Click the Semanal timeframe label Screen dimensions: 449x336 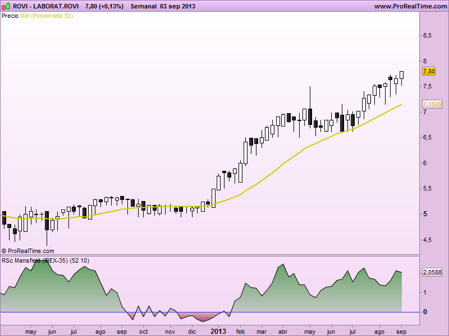point(144,6)
